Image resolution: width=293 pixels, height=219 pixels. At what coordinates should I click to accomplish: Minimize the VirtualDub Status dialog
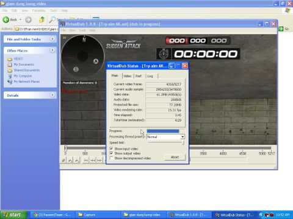tap(172, 66)
